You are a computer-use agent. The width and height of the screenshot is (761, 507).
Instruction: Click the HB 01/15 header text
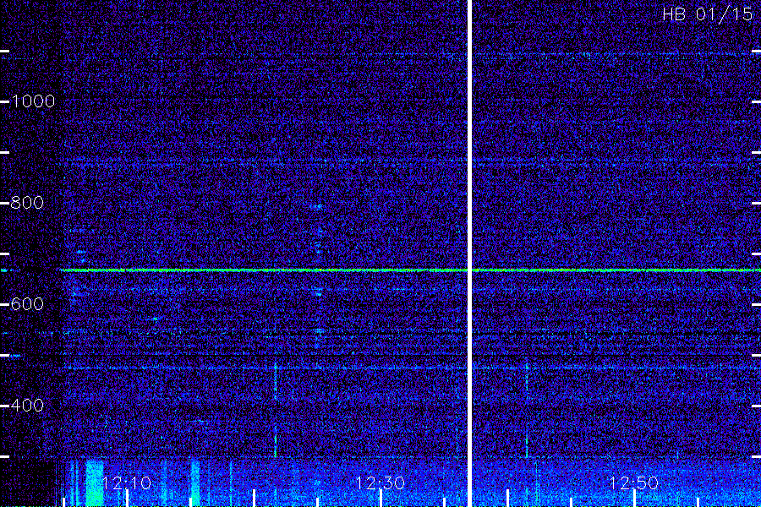pos(708,14)
